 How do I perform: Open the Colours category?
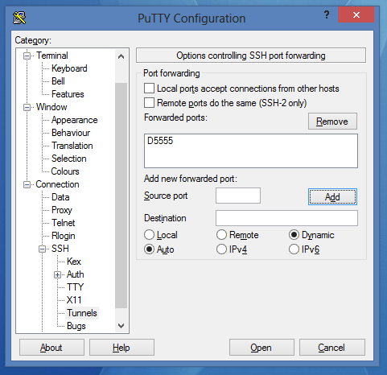(65, 171)
